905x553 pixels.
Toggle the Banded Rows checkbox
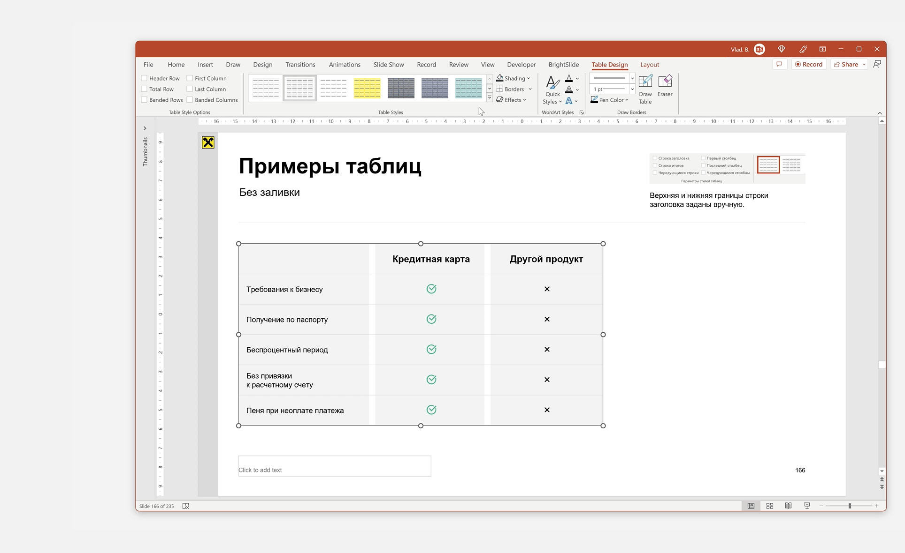(x=145, y=100)
